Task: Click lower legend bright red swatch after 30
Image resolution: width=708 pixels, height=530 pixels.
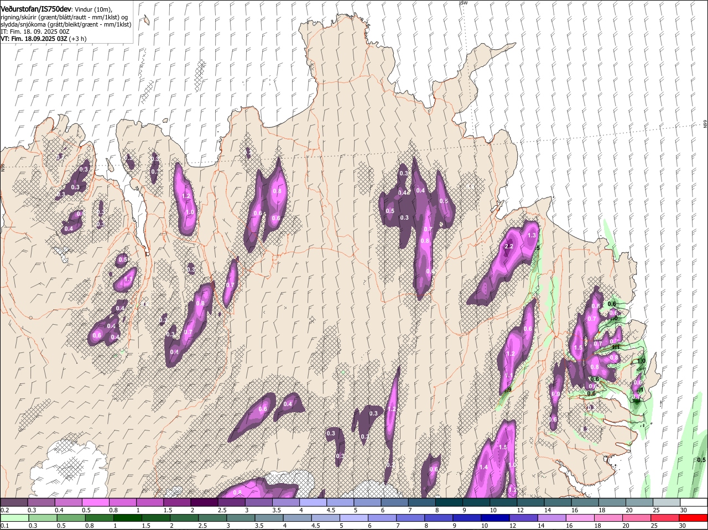Action: coord(694,518)
